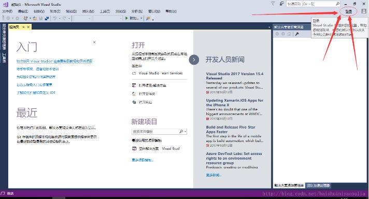This screenshot has width=369, height=199.
Task: Open the 调试(D) Debug menu
Action: point(71,11)
